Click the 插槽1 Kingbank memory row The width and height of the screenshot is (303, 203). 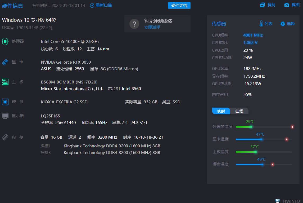click(x=100, y=146)
